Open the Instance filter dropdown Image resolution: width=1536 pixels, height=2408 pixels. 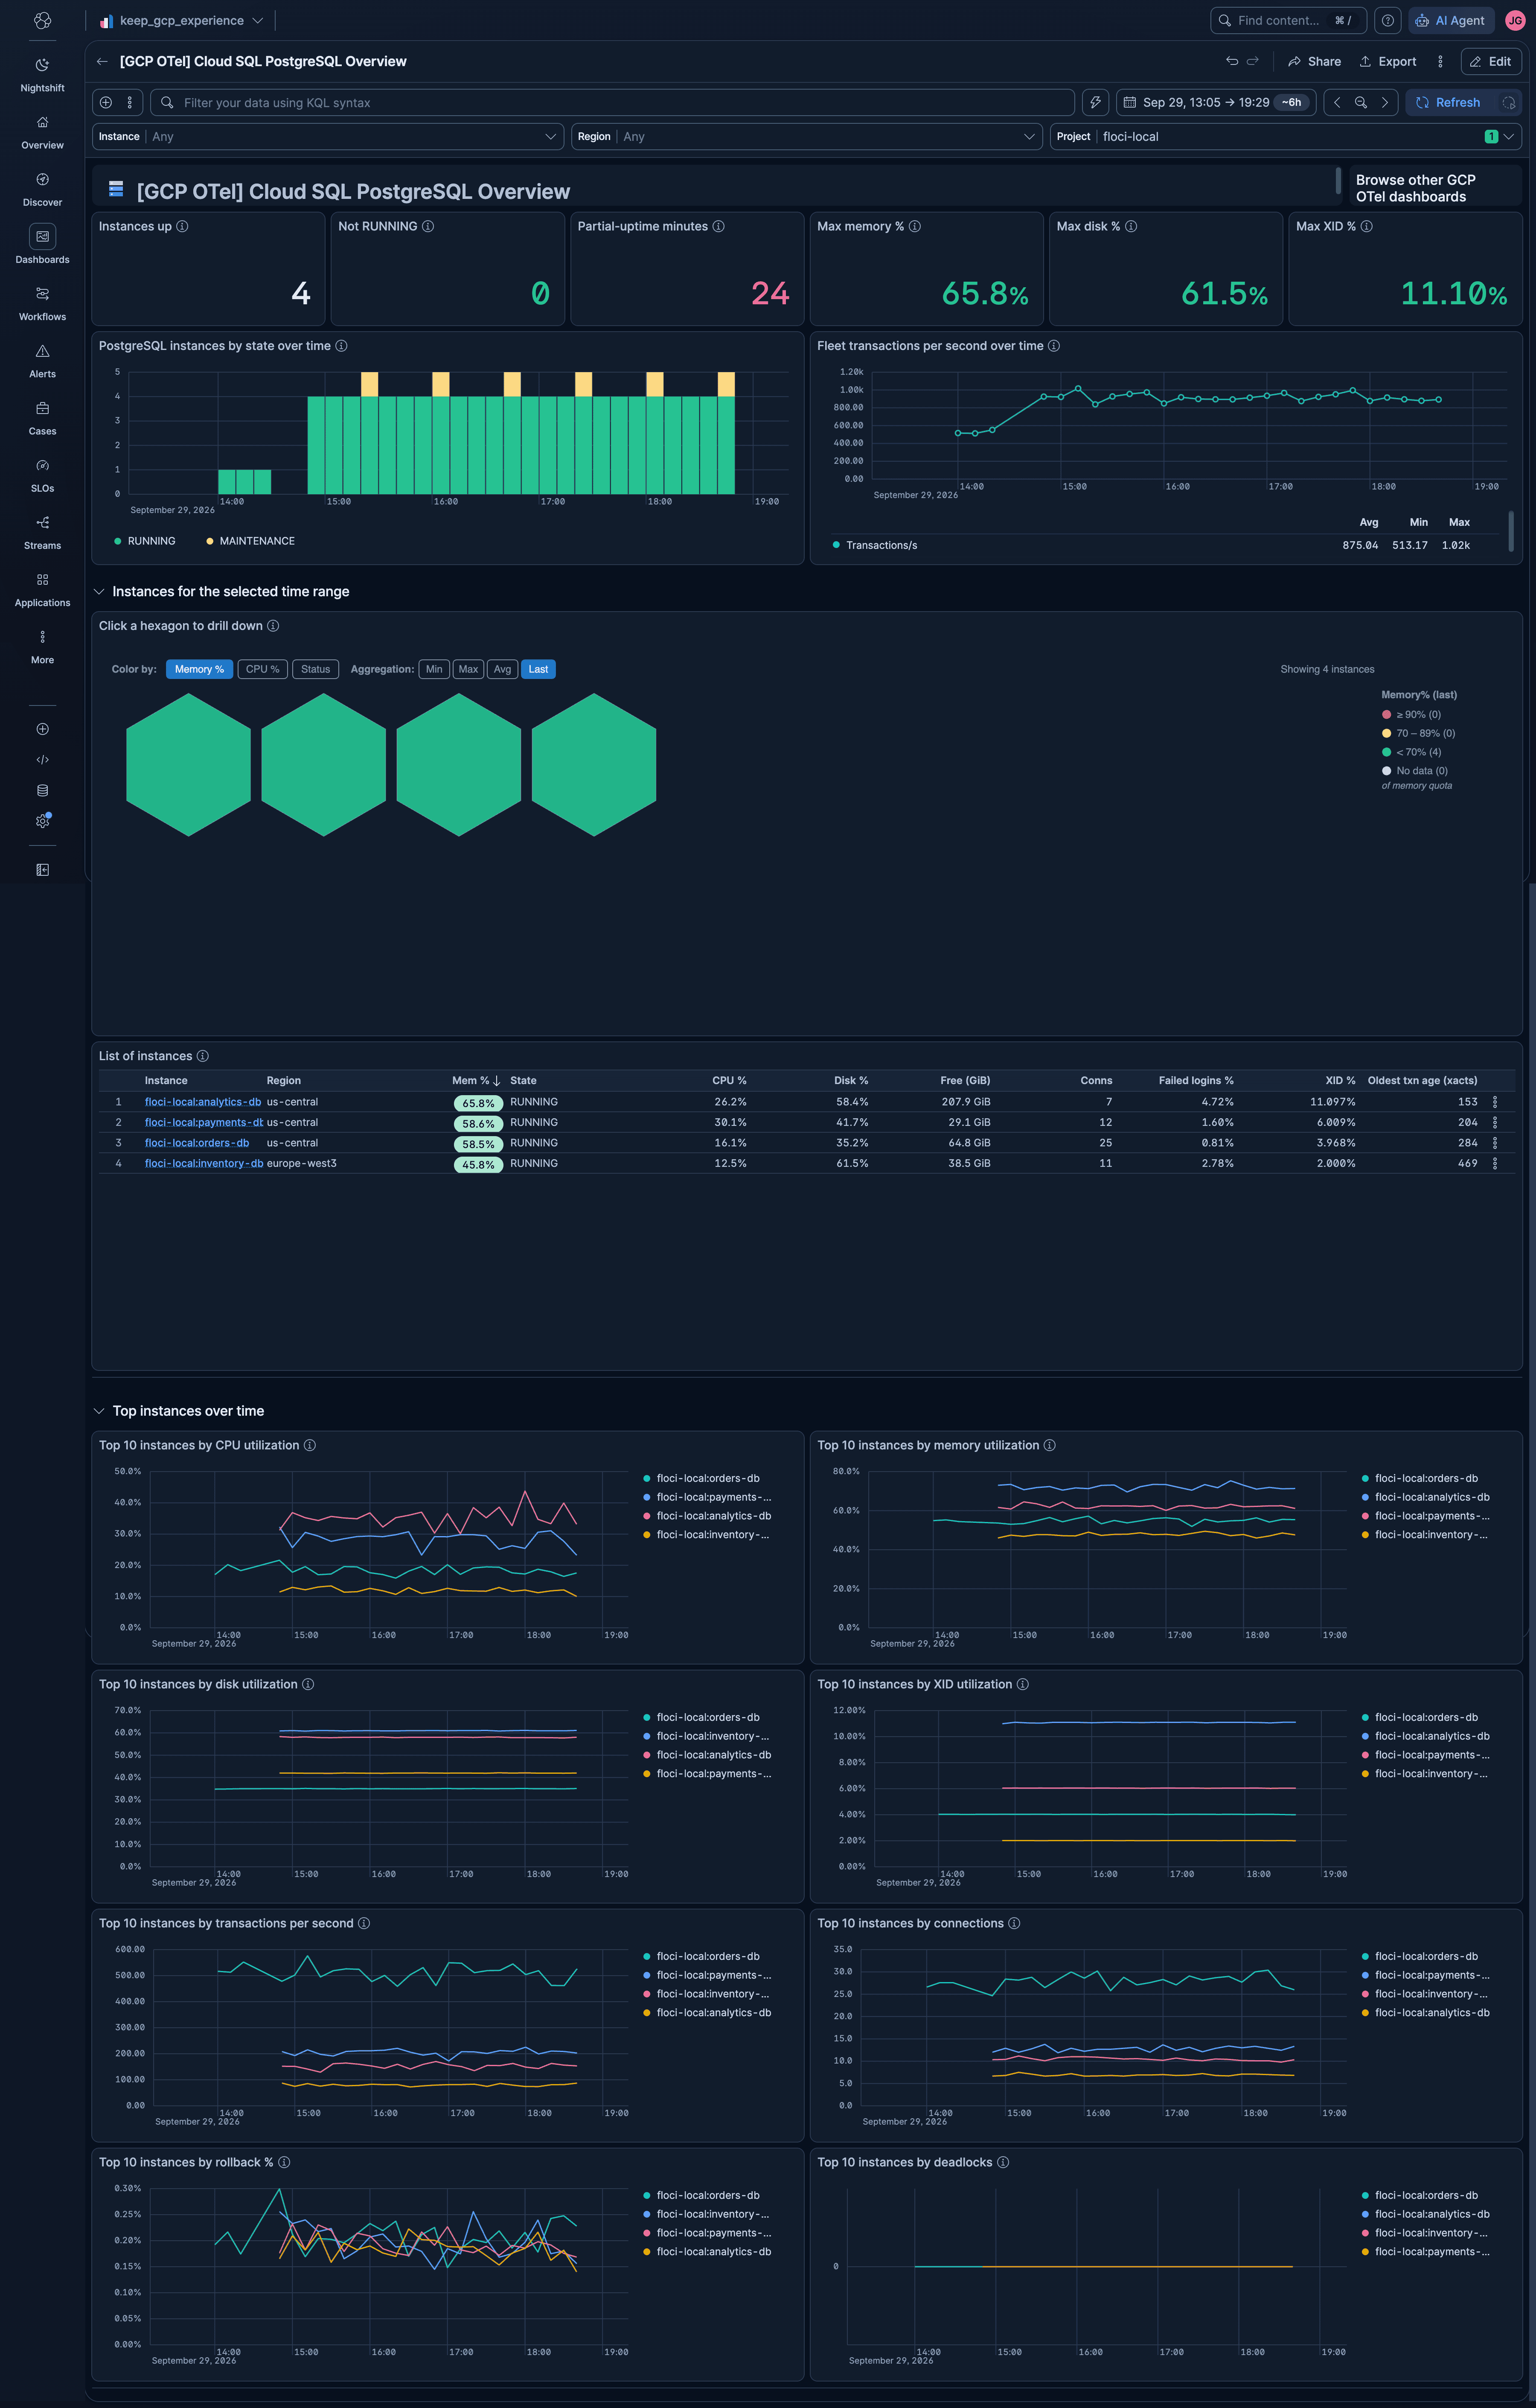(x=328, y=136)
